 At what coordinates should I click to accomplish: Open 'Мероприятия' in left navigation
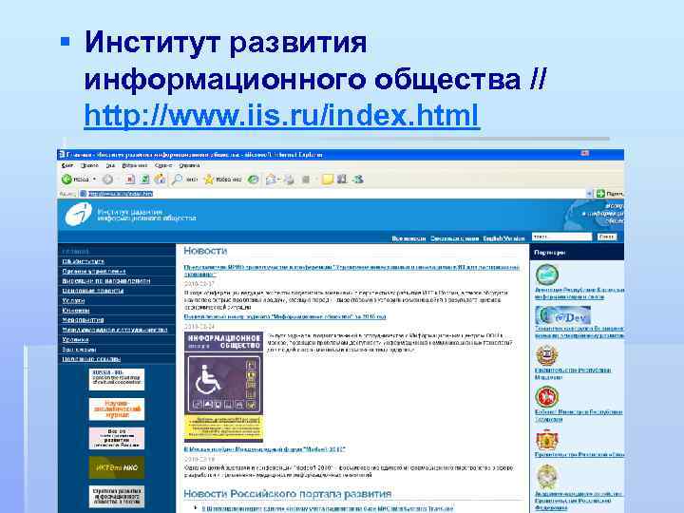(83, 320)
